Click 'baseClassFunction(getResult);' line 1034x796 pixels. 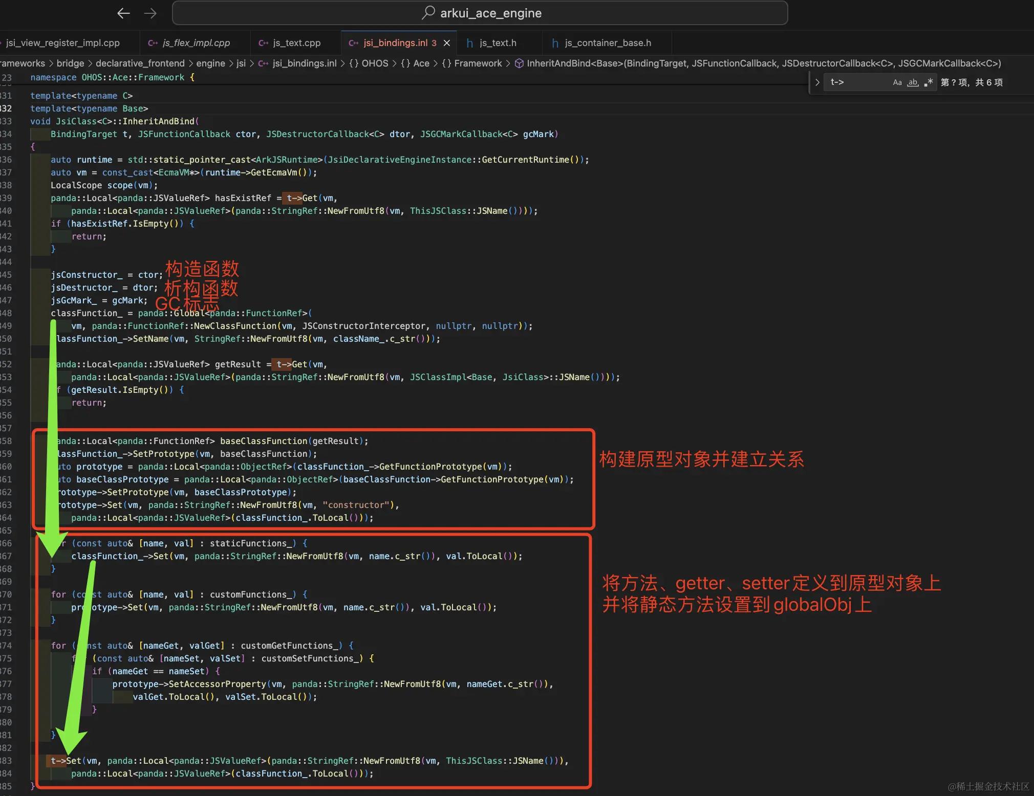coord(212,441)
